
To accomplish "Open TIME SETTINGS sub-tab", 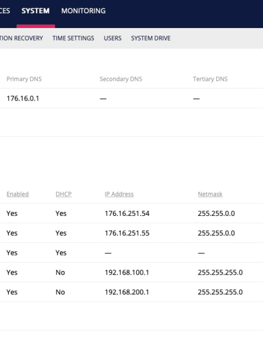I will tap(73, 38).
